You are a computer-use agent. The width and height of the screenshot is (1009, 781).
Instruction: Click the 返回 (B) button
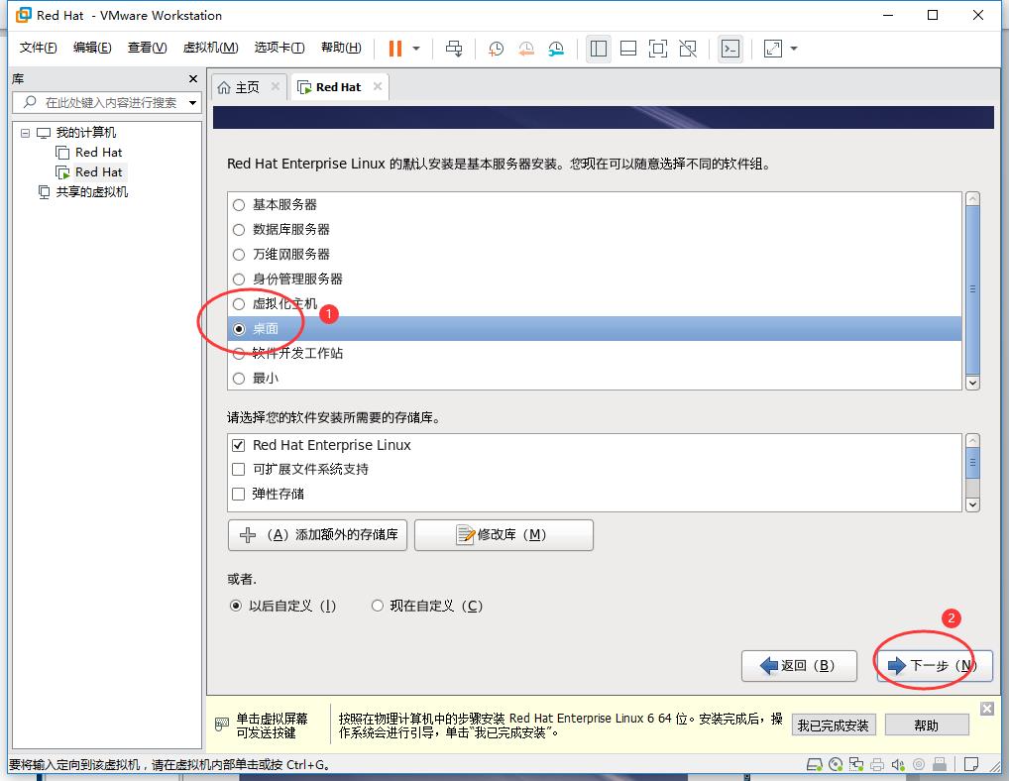[799, 666]
